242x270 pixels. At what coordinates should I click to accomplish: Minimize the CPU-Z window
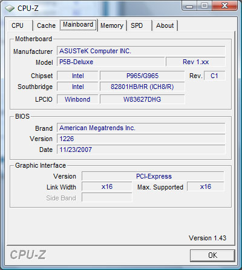(189, 6)
